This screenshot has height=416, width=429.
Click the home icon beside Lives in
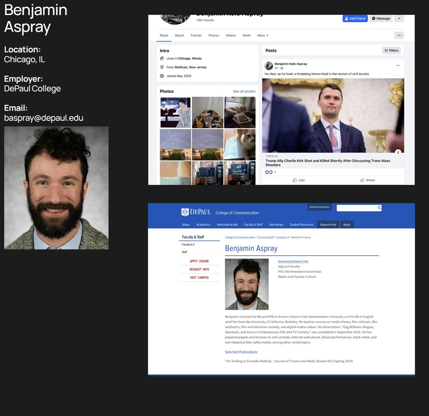pyautogui.click(x=162, y=58)
